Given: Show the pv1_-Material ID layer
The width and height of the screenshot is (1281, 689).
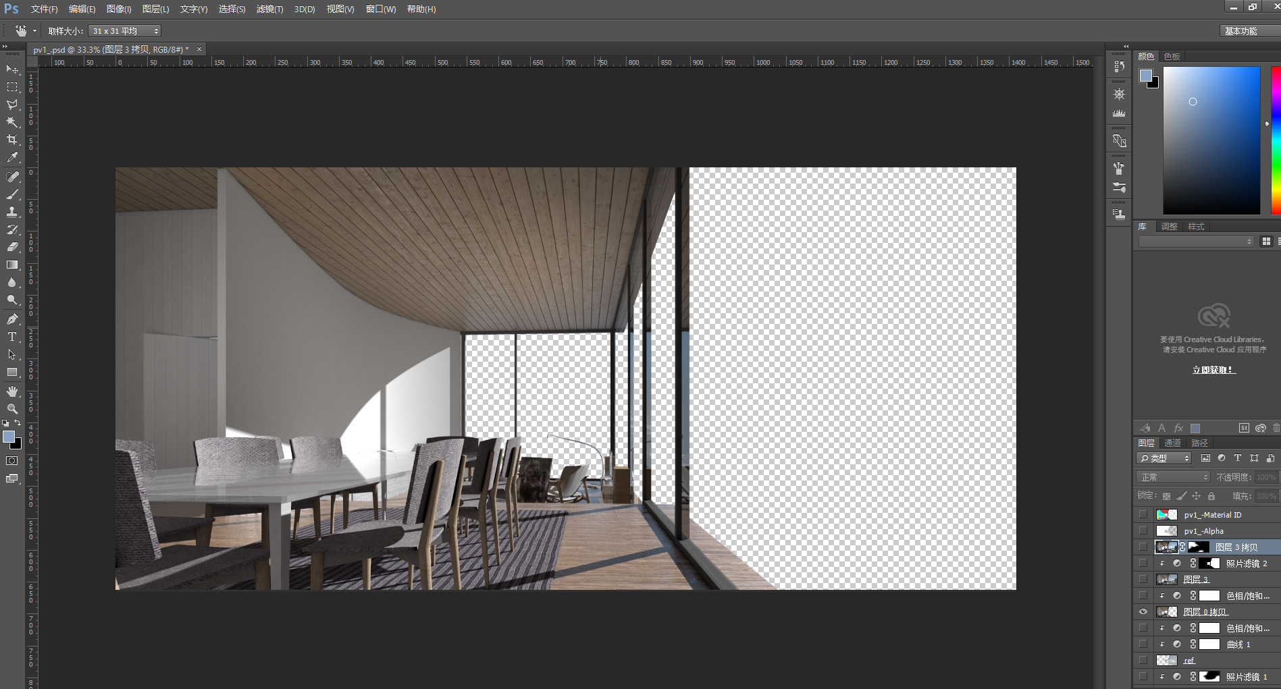Looking at the screenshot, I should tap(1143, 515).
